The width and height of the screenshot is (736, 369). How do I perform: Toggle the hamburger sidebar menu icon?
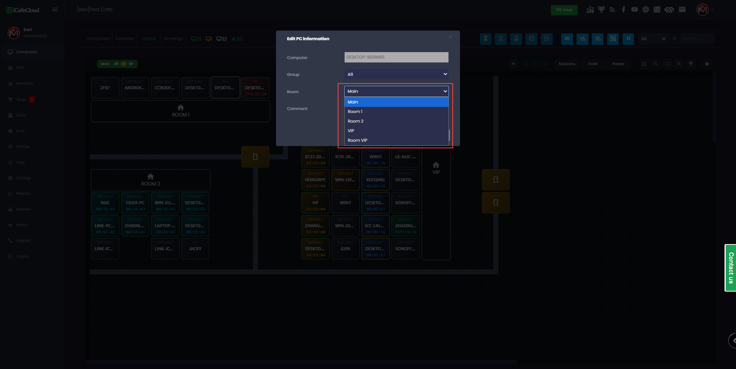[x=55, y=10]
